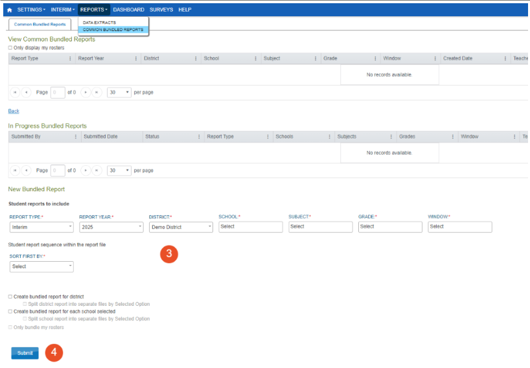Check Create bundled report for district
530x368 pixels.
[x=10, y=297]
